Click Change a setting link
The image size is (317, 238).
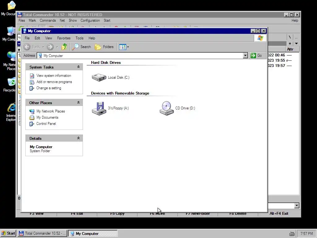point(49,88)
